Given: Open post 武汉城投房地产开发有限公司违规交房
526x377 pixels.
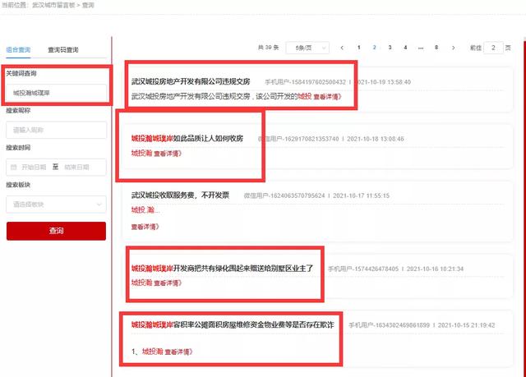Looking at the screenshot, I should [x=191, y=81].
